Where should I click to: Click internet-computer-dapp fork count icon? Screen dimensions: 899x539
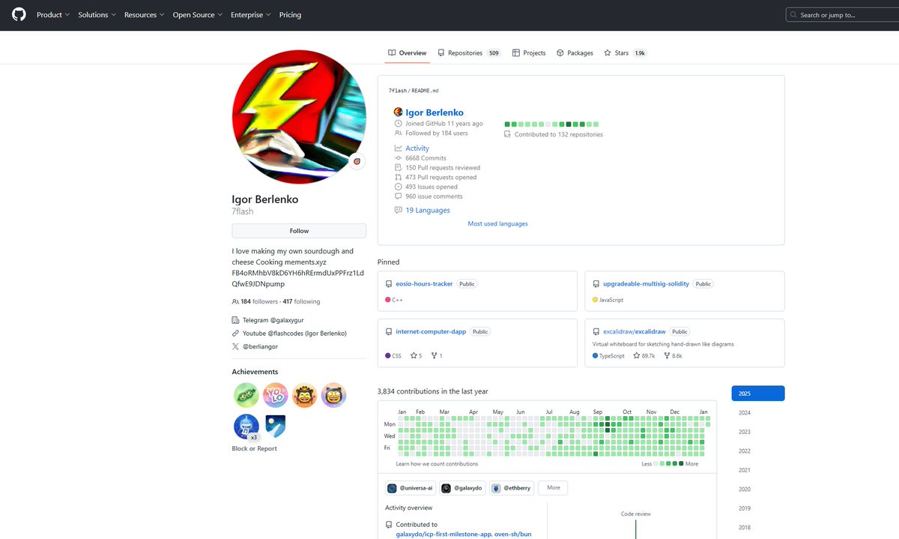point(434,356)
